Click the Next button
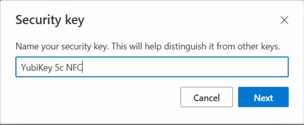The image size is (304, 125). (263, 97)
